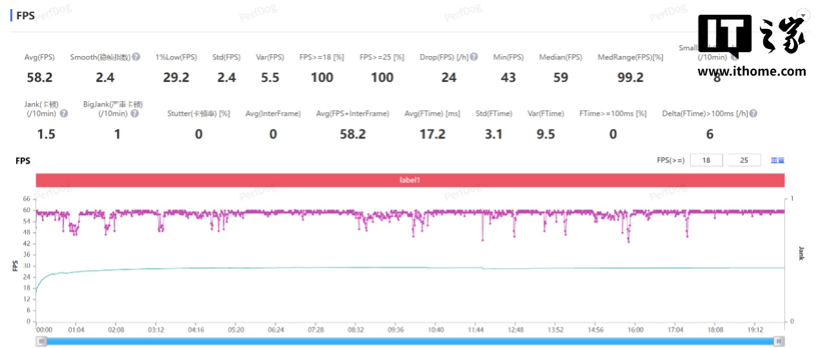Click help icon beside Drop(FPS) [/h]
Image resolution: width=818 pixels, height=348 pixels.
pyautogui.click(x=474, y=57)
